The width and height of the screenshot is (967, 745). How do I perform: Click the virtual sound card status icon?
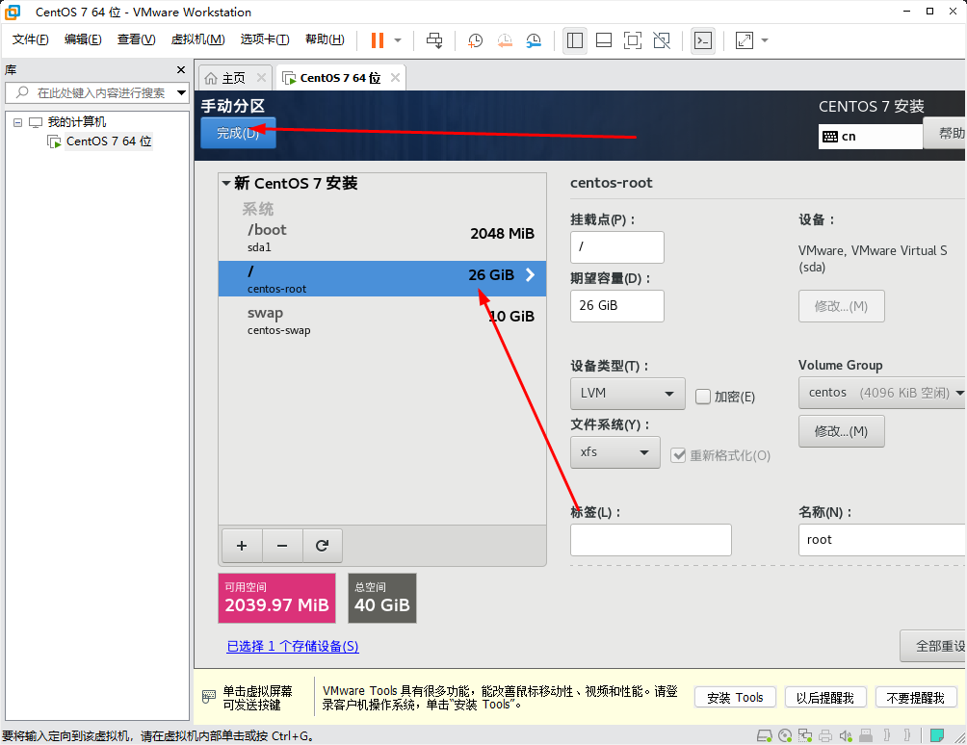(x=845, y=734)
